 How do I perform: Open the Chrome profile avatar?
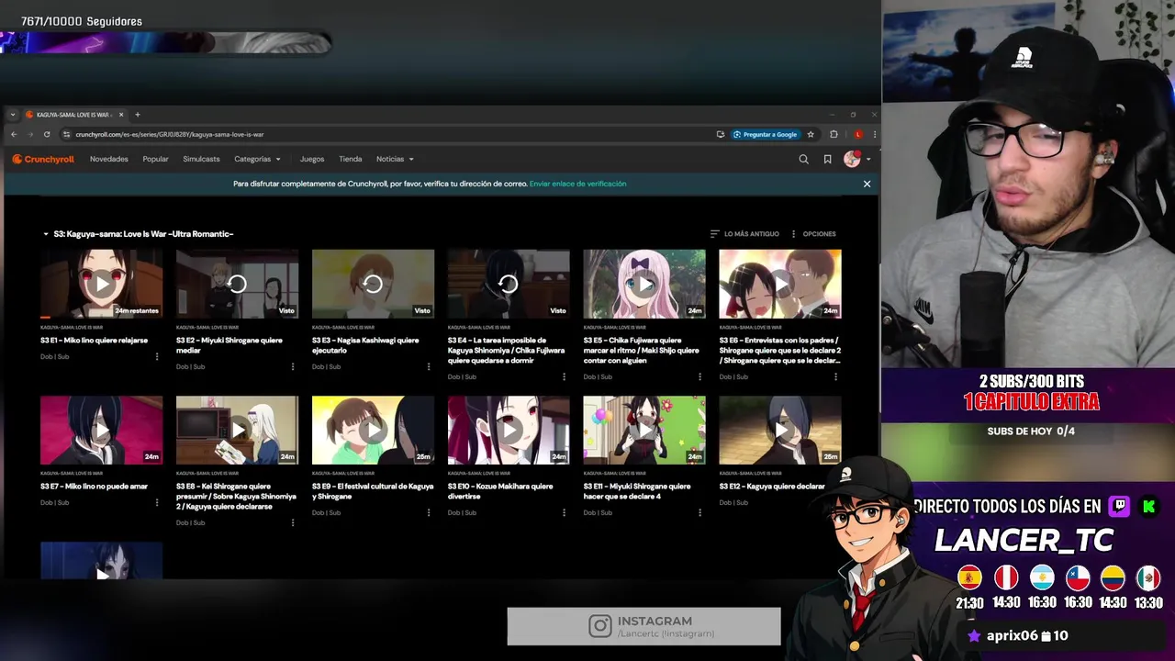tap(858, 134)
